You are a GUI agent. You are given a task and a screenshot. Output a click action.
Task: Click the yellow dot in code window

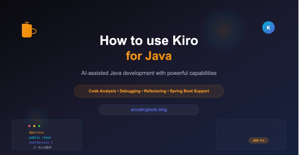point(34,126)
